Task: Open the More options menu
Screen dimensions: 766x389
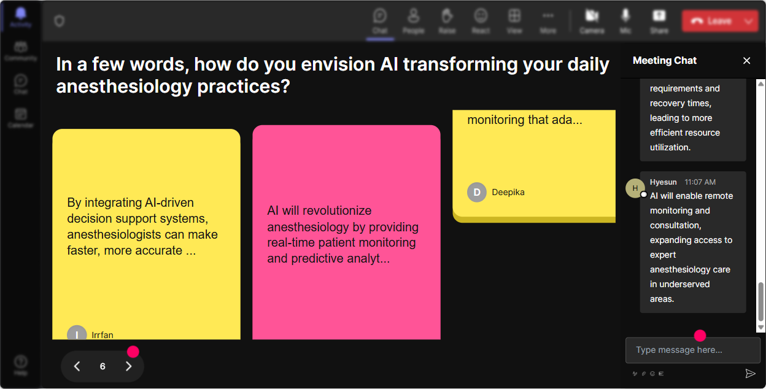Action: [x=548, y=21]
